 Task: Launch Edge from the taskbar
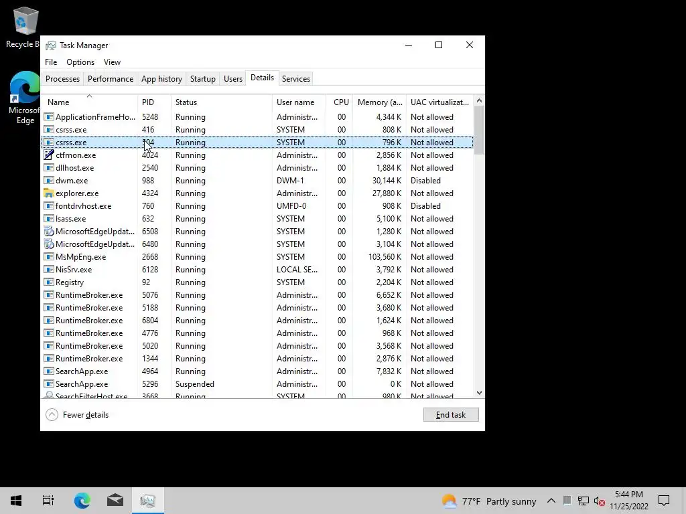82,501
